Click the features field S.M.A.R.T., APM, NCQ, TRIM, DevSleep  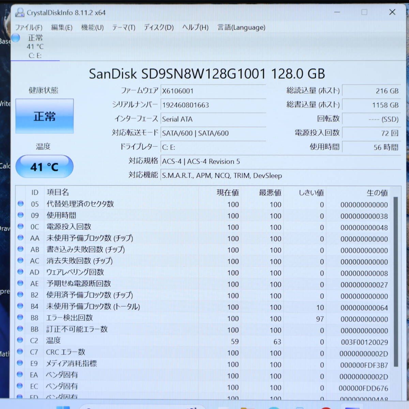pyautogui.click(x=281, y=176)
